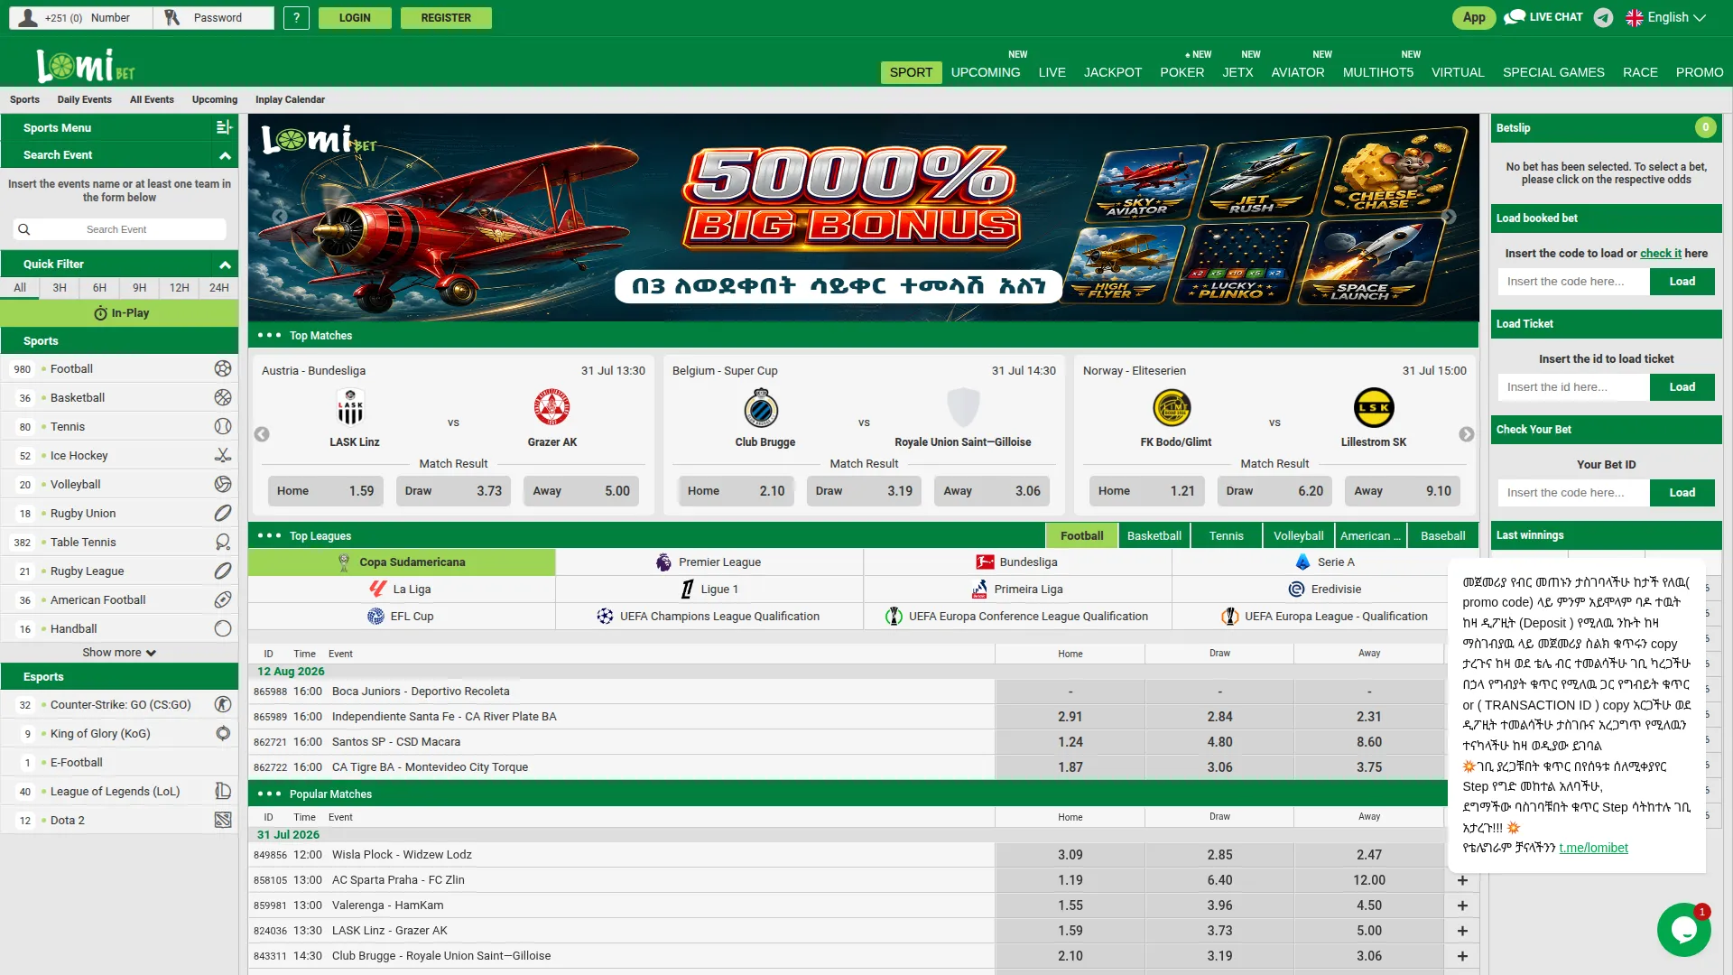The width and height of the screenshot is (1733, 975).
Task: Click the Search Event input field
Action: pos(119,229)
